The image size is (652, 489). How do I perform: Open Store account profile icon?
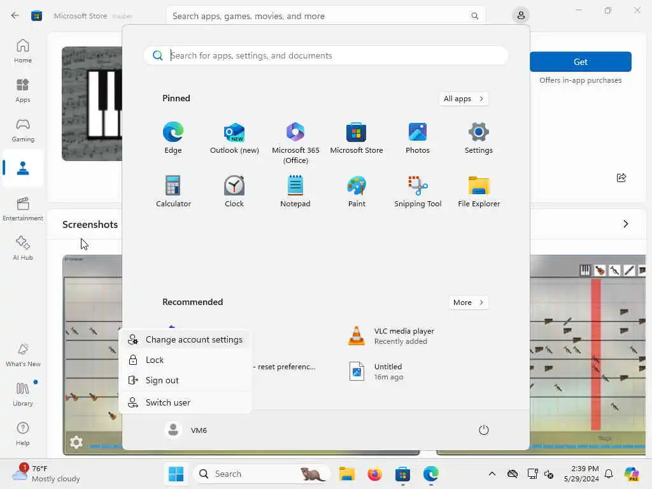521,15
